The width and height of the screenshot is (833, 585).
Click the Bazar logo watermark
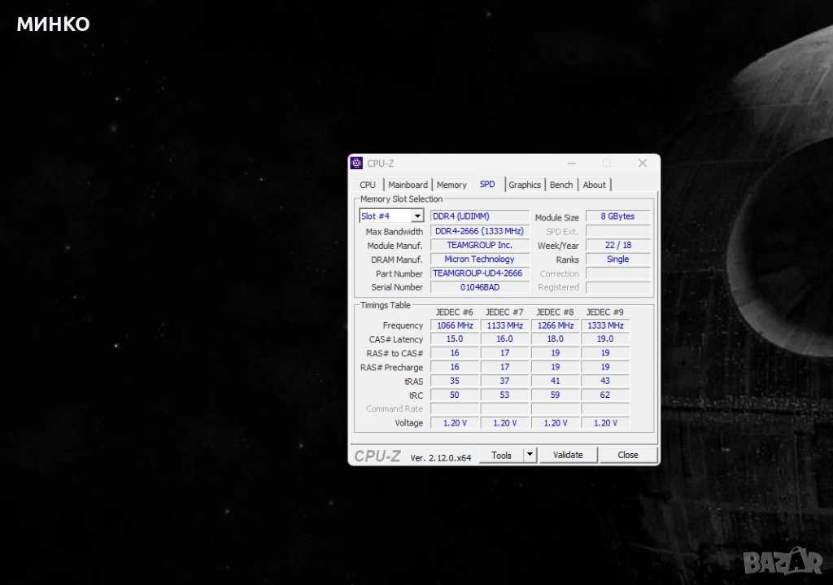click(793, 560)
